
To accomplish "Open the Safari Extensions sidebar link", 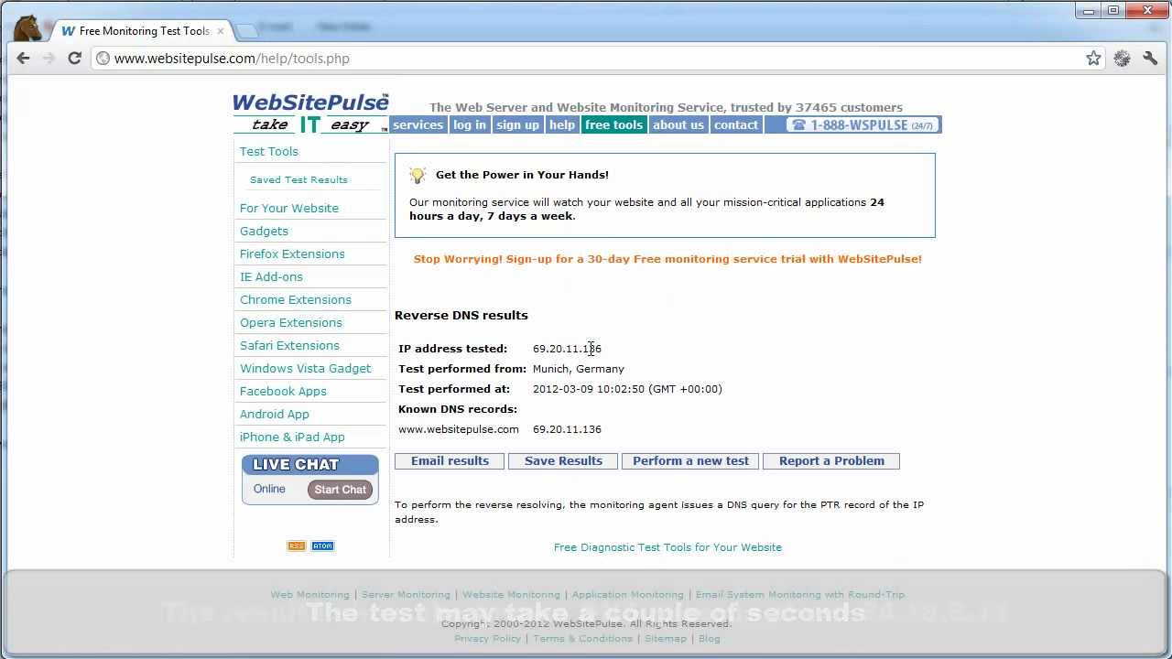I will tap(289, 345).
